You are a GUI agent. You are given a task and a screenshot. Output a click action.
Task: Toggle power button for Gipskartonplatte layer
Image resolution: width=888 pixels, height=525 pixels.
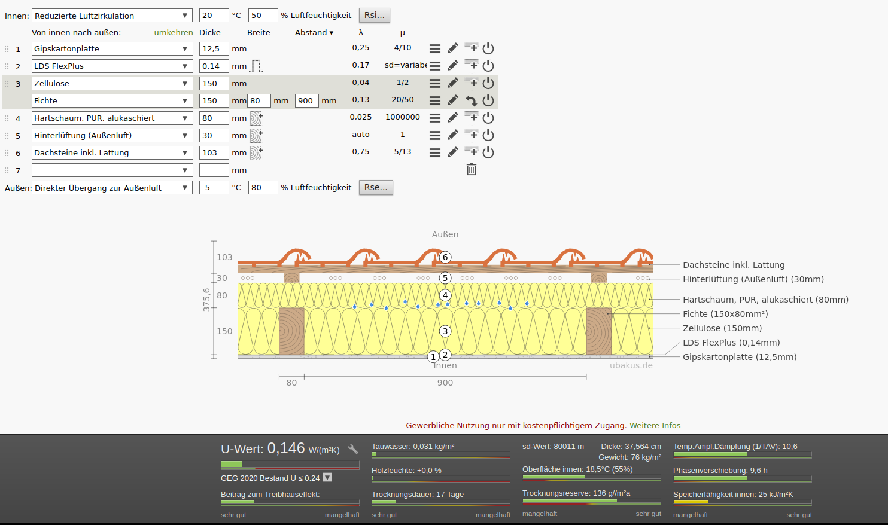pos(488,48)
